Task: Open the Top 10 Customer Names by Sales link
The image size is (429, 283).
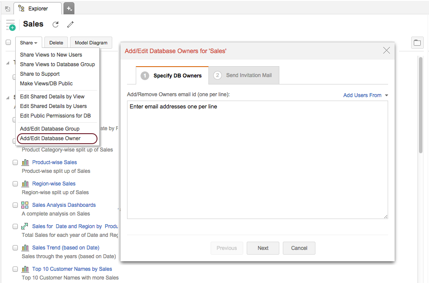Action: click(x=72, y=269)
